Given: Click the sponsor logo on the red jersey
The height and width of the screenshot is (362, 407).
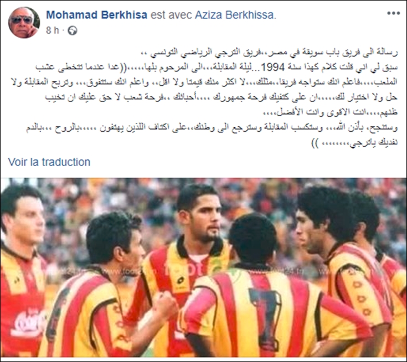Looking at the screenshot, I should (x=28, y=321).
